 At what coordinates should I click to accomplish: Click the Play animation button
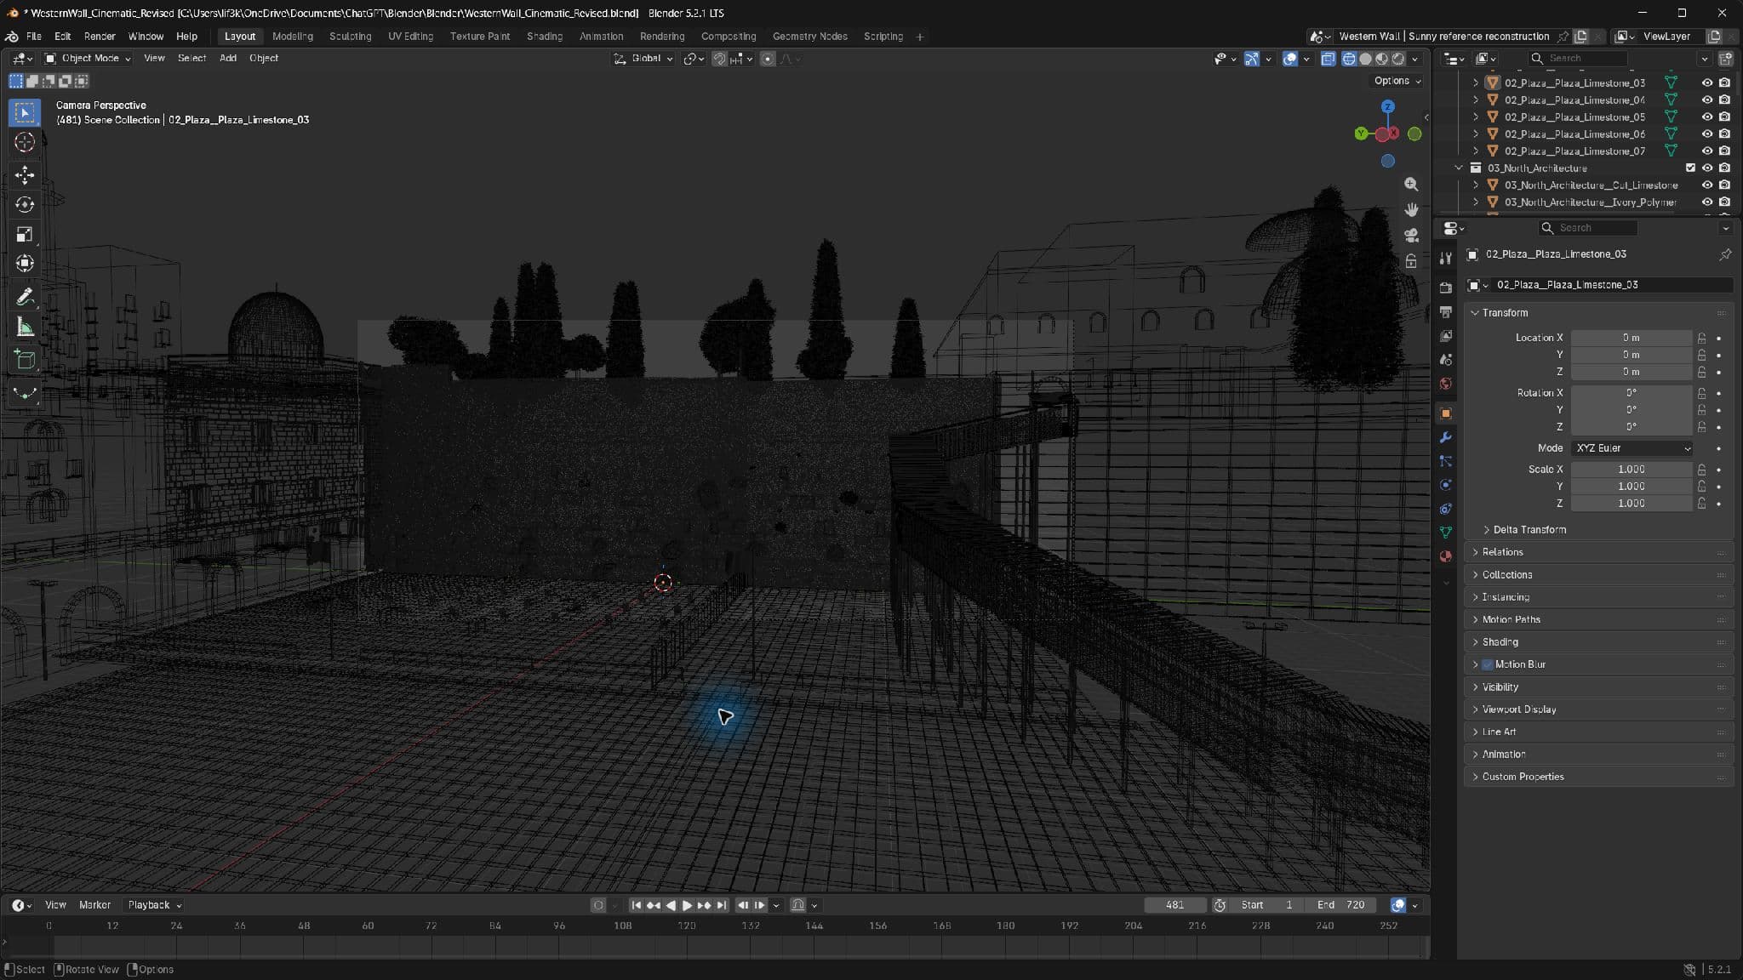coord(687,905)
